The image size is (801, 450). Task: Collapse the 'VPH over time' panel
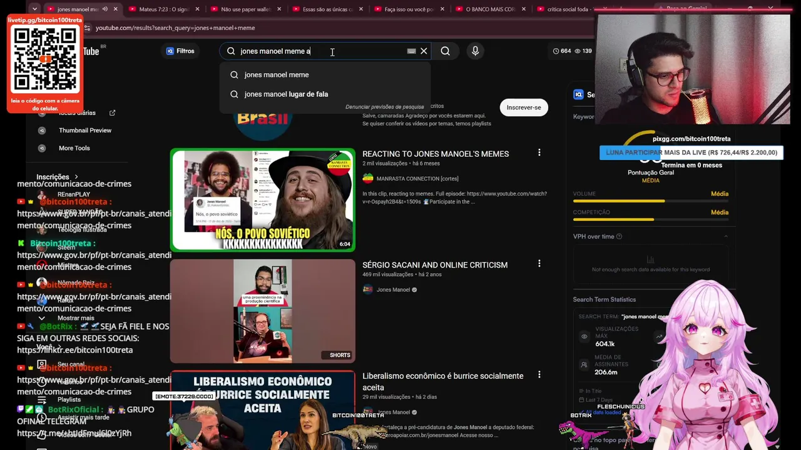click(726, 237)
